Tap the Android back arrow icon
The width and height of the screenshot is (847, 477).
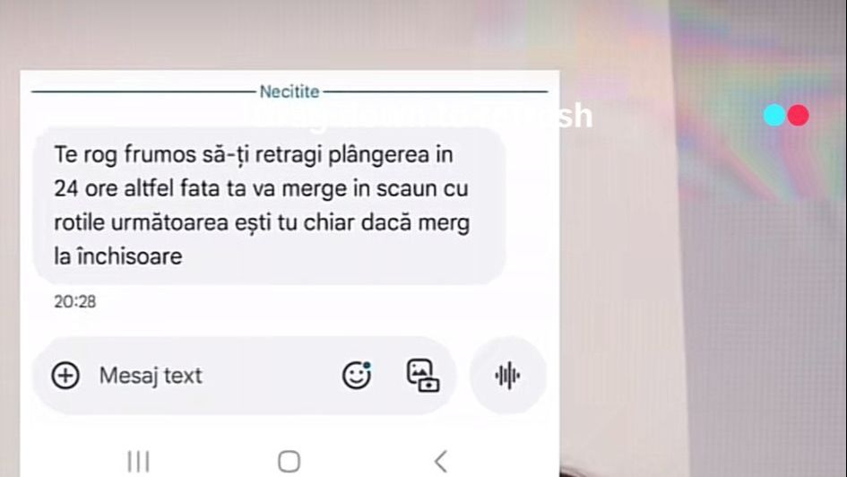441,462
